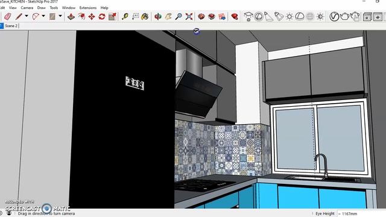Open the Extension Warehouse

click(x=212, y=16)
